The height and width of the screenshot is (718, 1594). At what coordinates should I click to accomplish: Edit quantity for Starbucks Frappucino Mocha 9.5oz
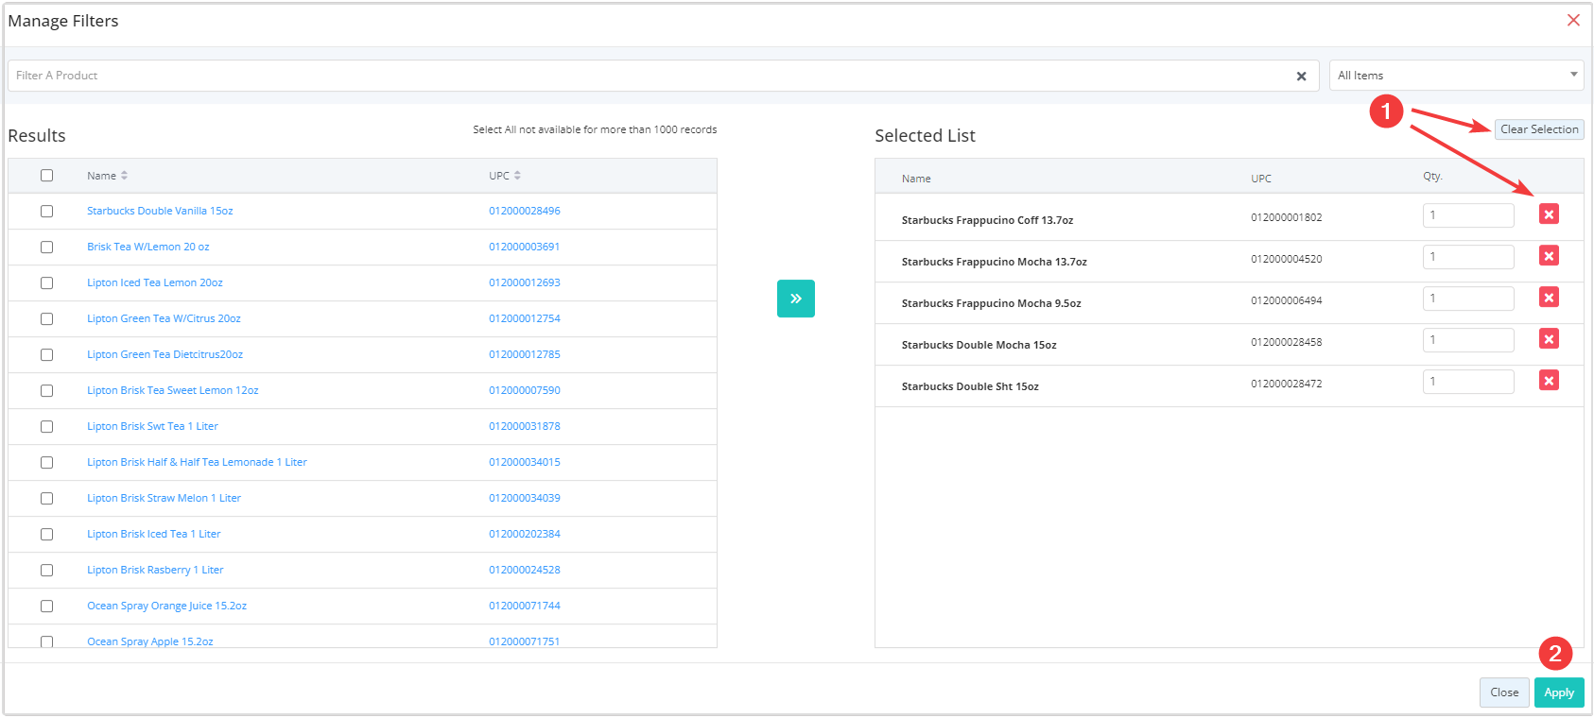click(1468, 299)
